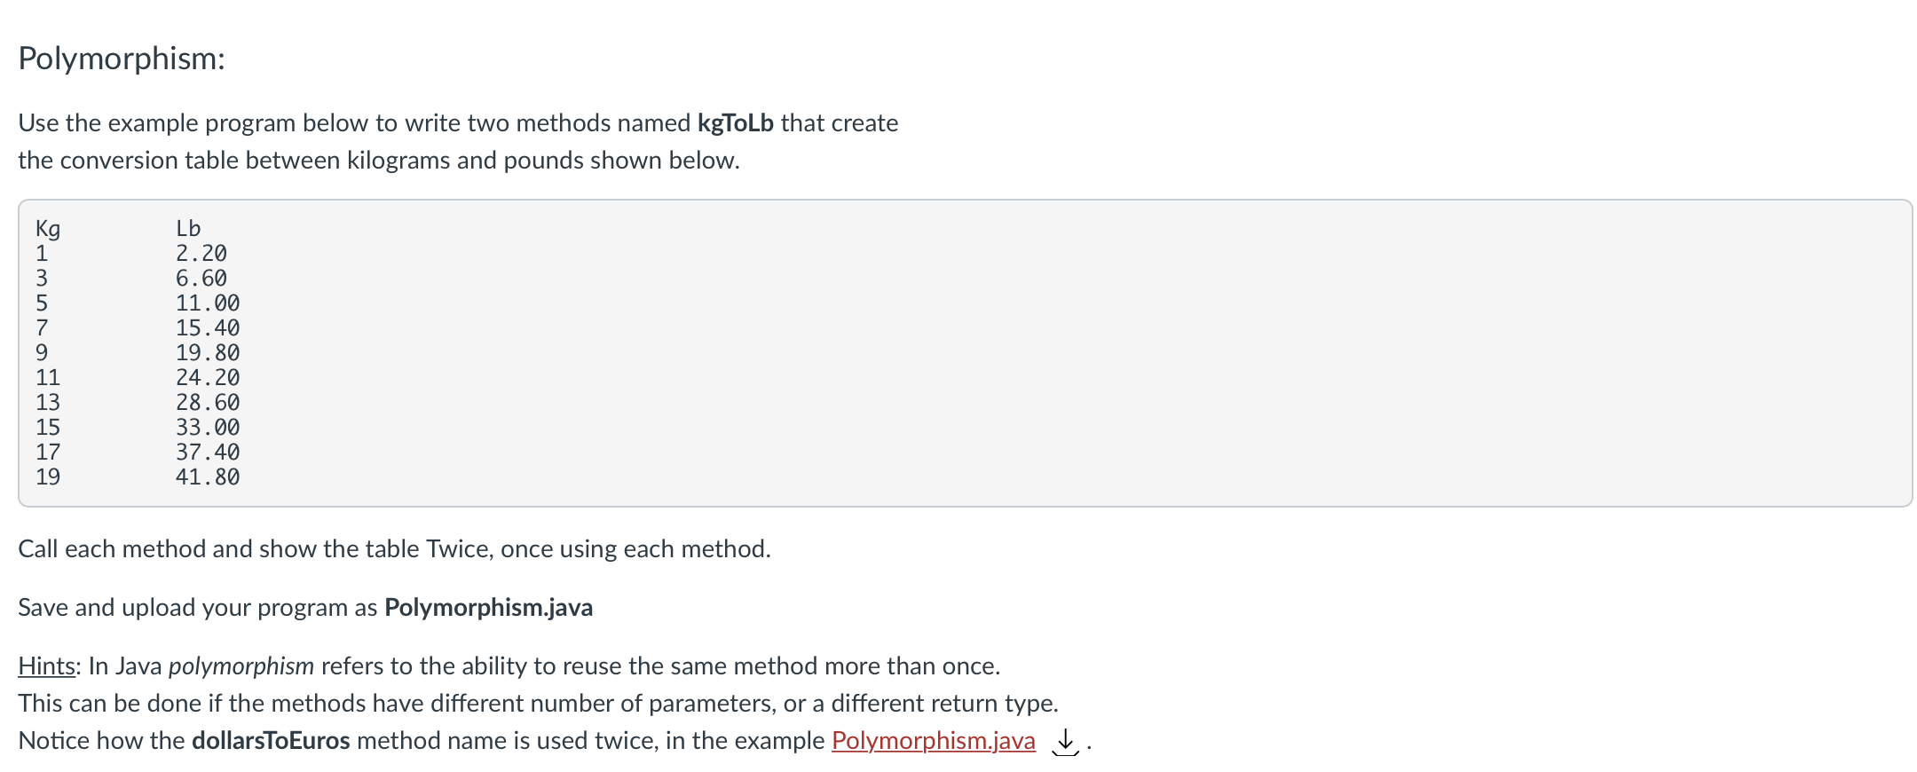Click the 19.80 pounds value

[x=208, y=352]
